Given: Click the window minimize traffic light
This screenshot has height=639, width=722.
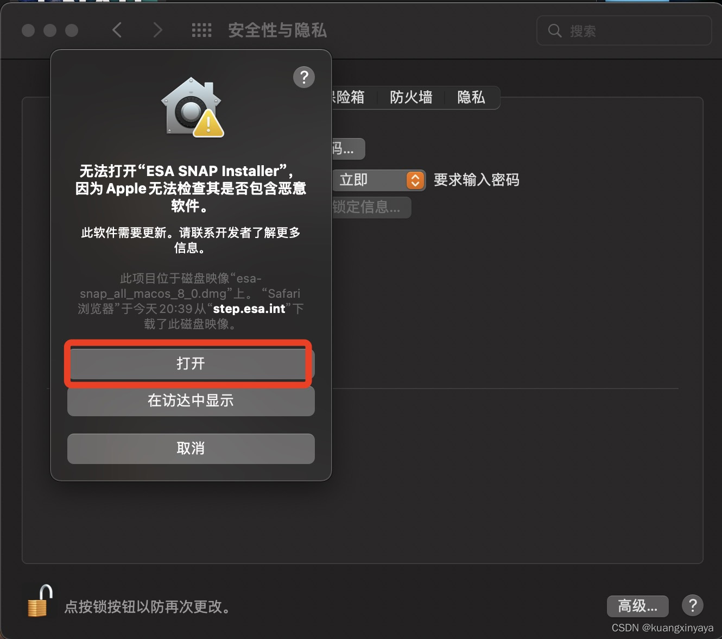Looking at the screenshot, I should pyautogui.click(x=50, y=30).
